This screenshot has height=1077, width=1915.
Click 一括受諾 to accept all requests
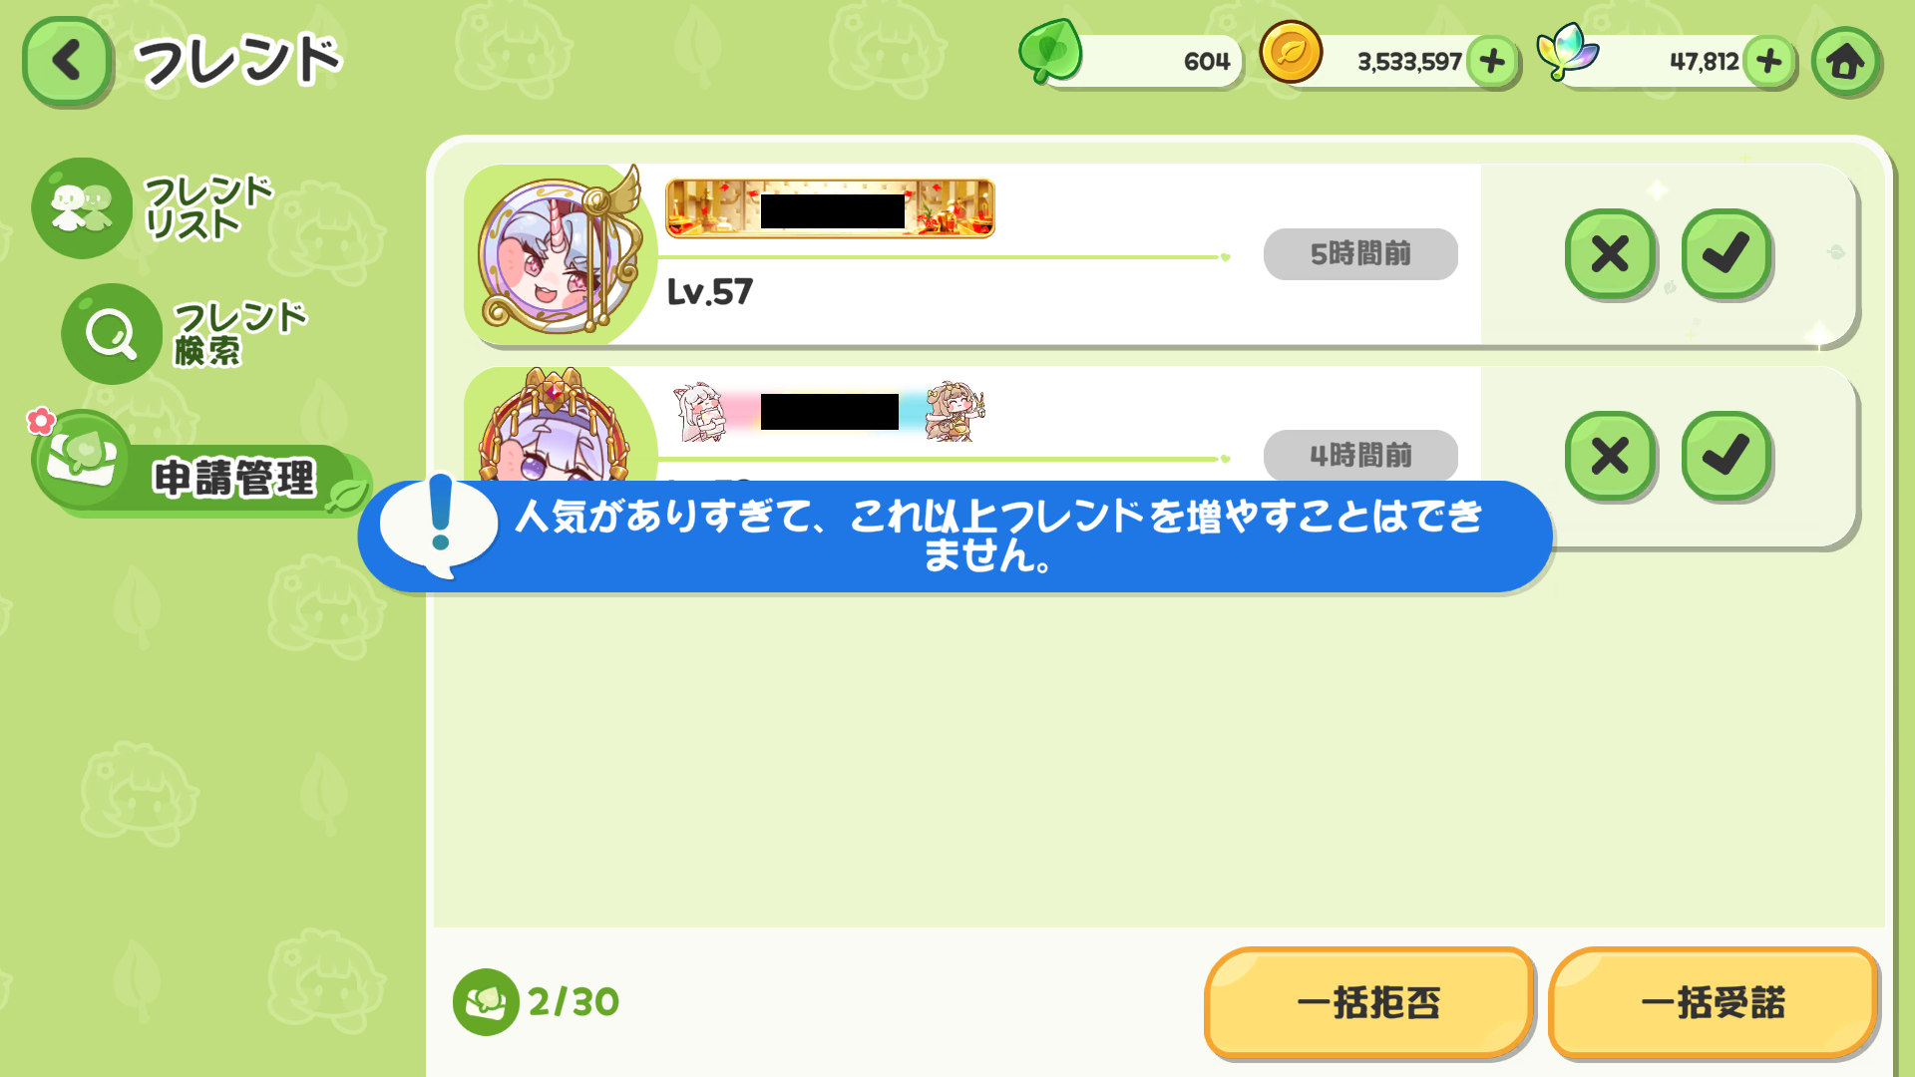(1713, 1002)
